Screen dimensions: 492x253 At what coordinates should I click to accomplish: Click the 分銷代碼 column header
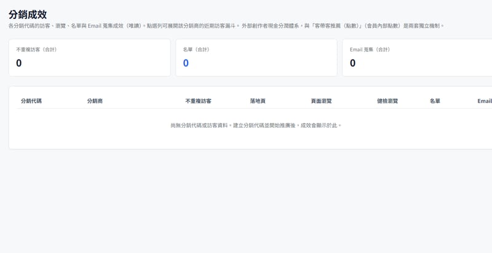coord(31,101)
